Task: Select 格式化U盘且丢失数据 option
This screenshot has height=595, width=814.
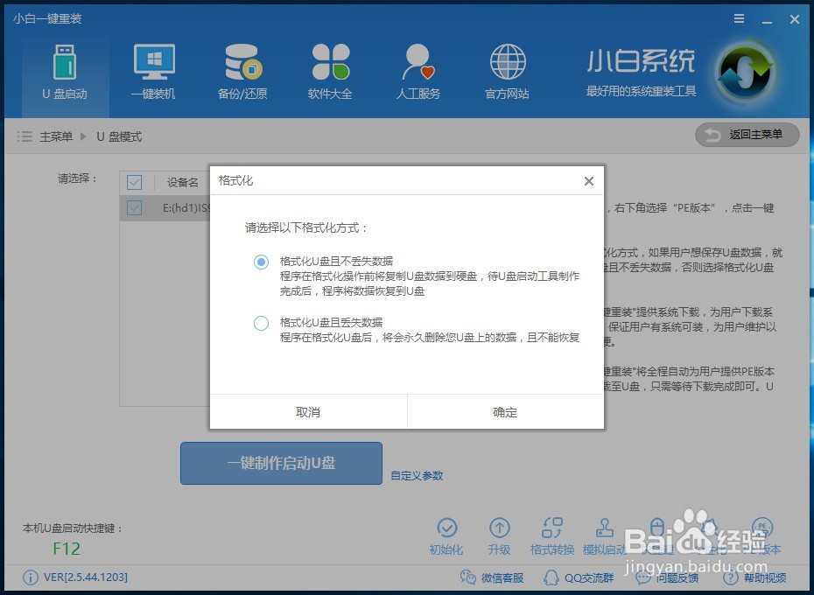Action: coord(261,323)
